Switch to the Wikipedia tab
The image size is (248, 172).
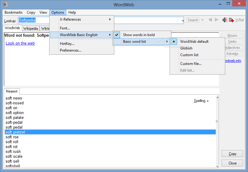(x=30, y=29)
